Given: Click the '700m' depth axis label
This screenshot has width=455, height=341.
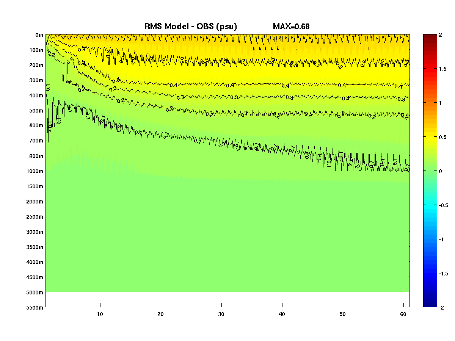Looking at the screenshot, I should [x=36, y=141].
